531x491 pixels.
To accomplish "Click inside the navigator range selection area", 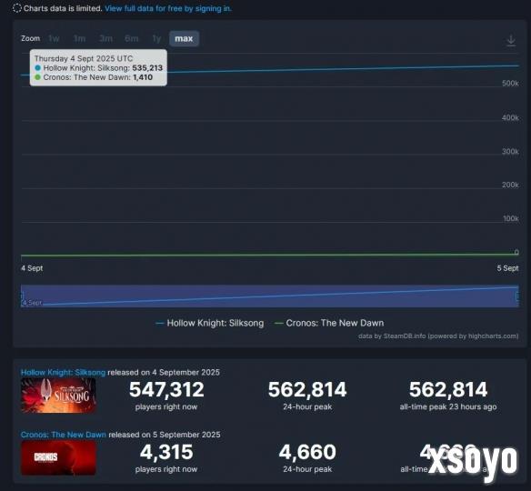I will tap(269, 296).
